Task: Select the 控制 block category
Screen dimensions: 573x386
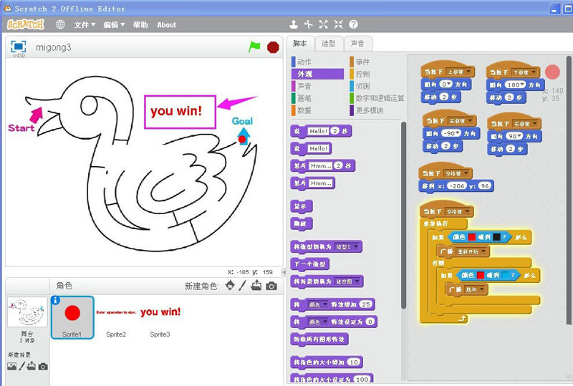Action: (377, 74)
